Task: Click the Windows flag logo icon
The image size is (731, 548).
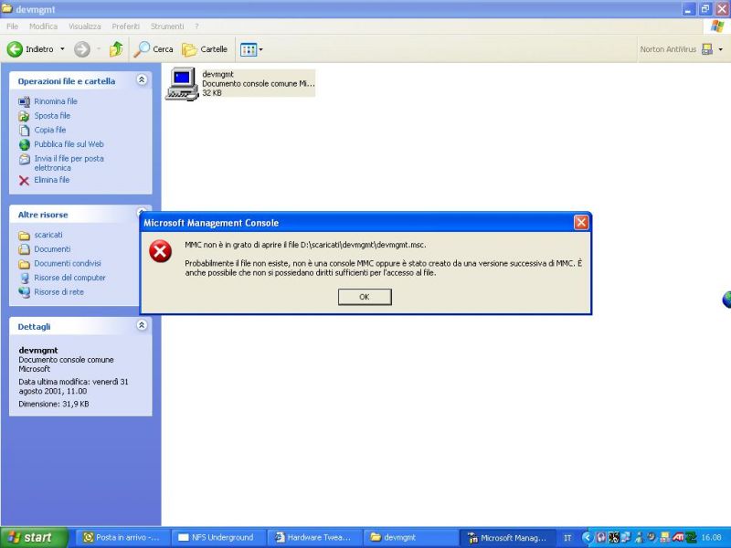Action: tap(717, 26)
